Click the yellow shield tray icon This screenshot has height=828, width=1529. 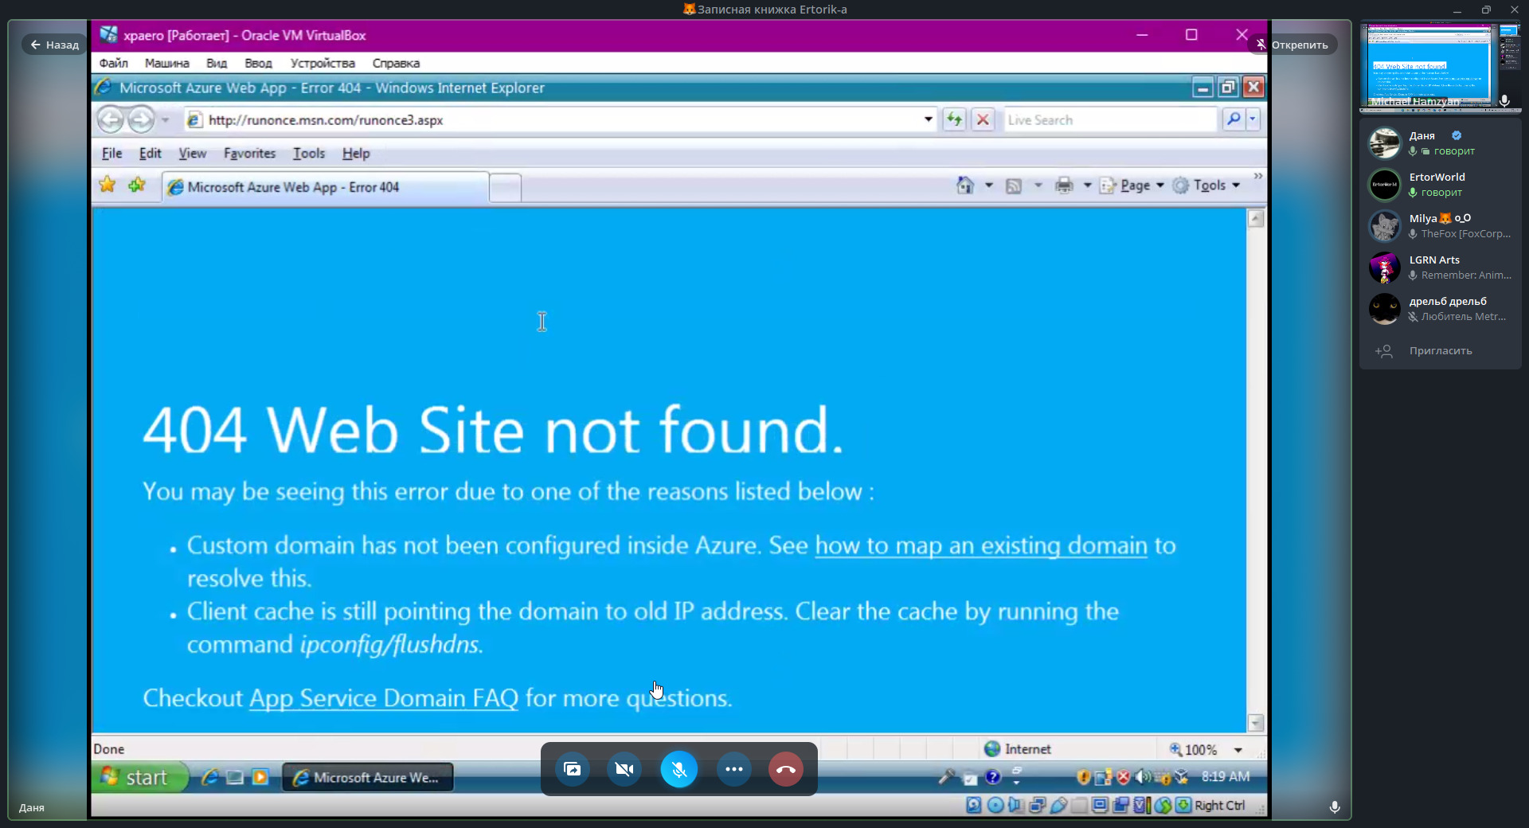click(x=1083, y=777)
